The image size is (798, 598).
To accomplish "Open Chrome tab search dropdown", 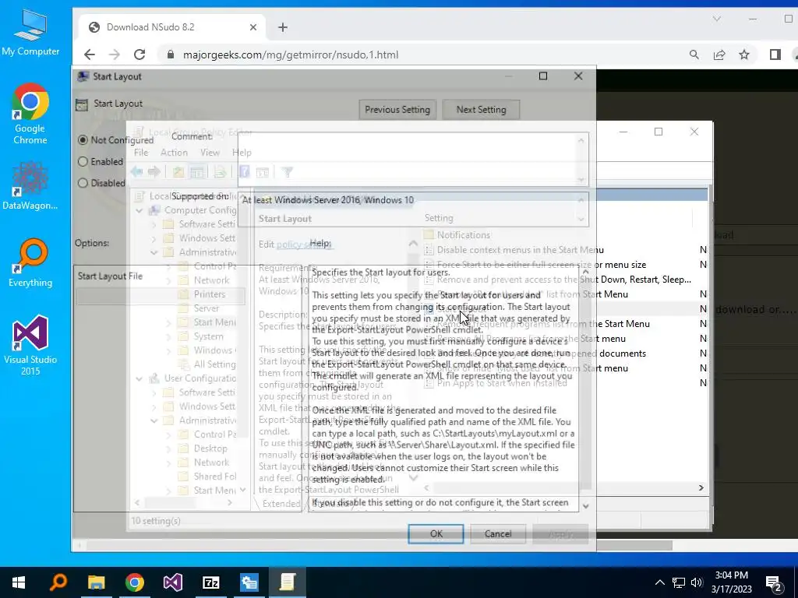I will (x=717, y=19).
